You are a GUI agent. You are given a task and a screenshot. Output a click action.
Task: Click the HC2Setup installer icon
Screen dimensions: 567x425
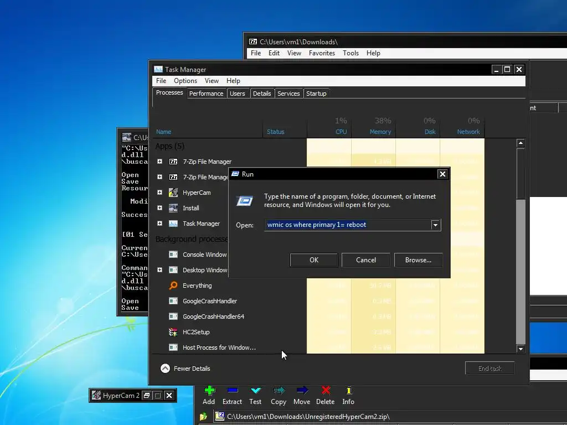click(x=173, y=332)
